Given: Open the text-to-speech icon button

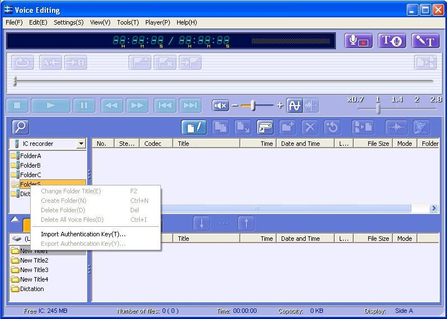Looking at the screenshot, I should [392, 40].
